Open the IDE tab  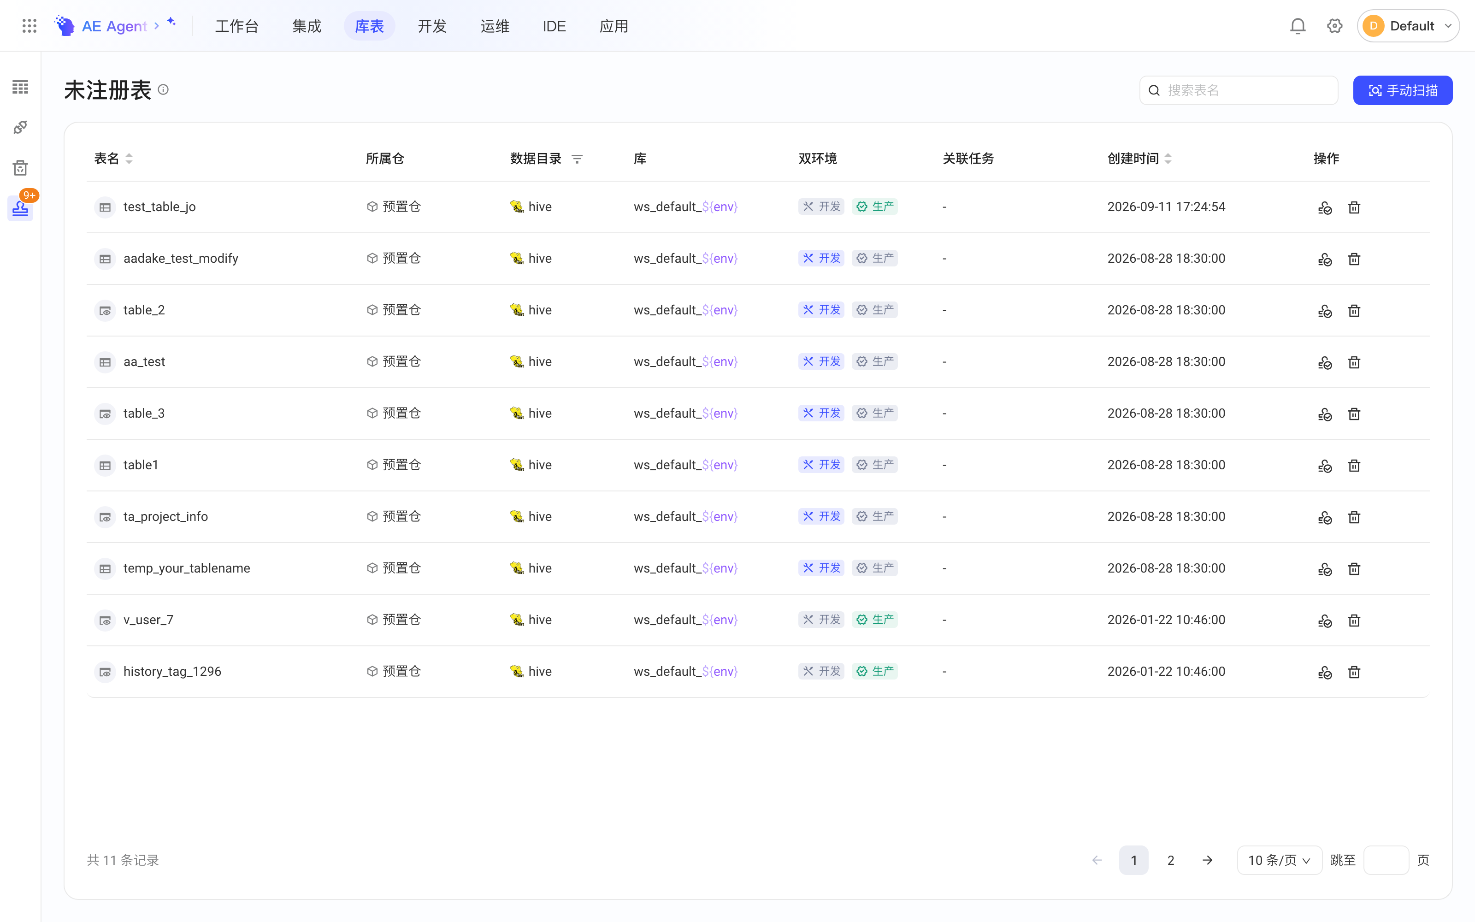[555, 26]
